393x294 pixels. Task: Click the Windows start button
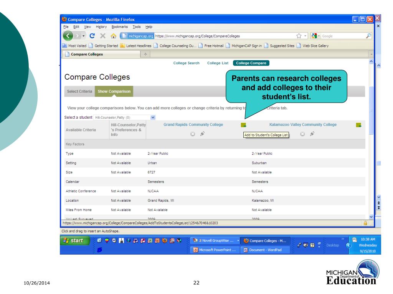[x=75, y=240]
